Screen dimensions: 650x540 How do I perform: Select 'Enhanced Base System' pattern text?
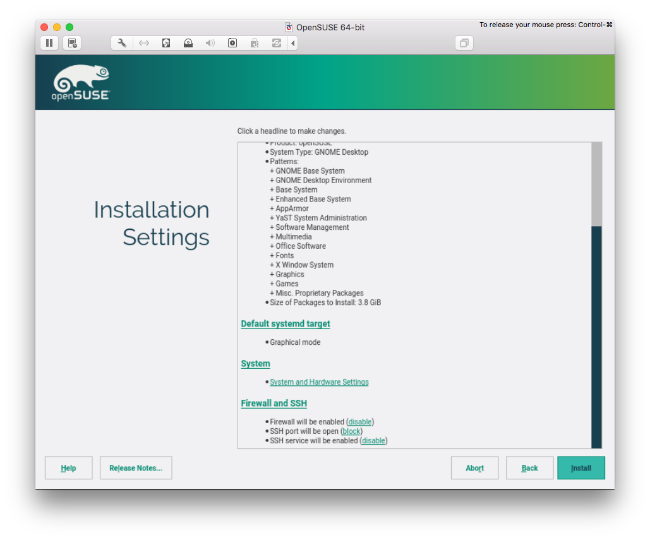pyautogui.click(x=313, y=200)
